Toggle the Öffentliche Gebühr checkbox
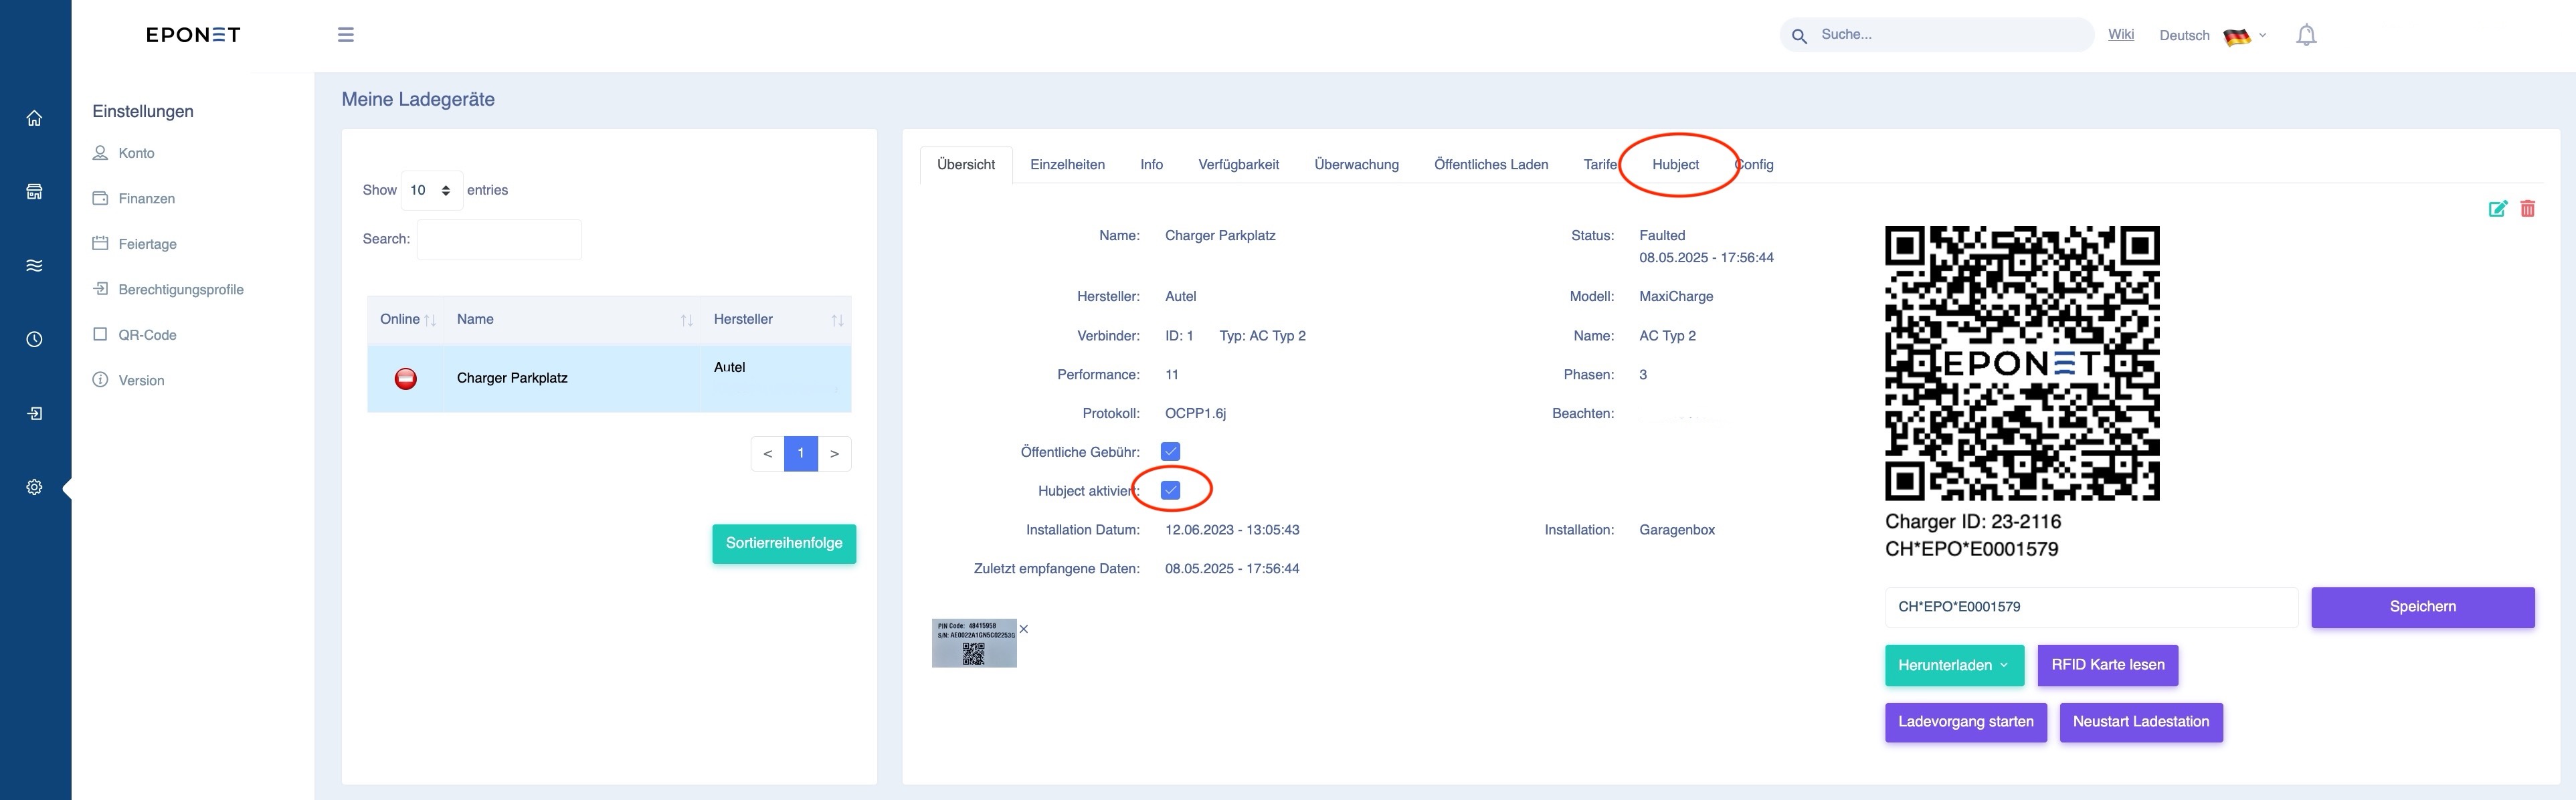Viewport: 2576px width, 800px height. point(1170,452)
